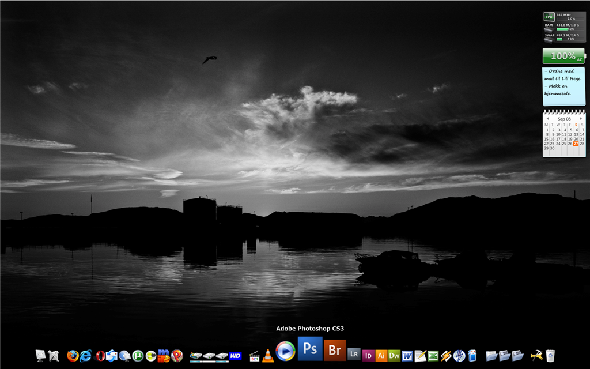Select day 27 in the calendar
This screenshot has width=590, height=369.
(x=576, y=144)
